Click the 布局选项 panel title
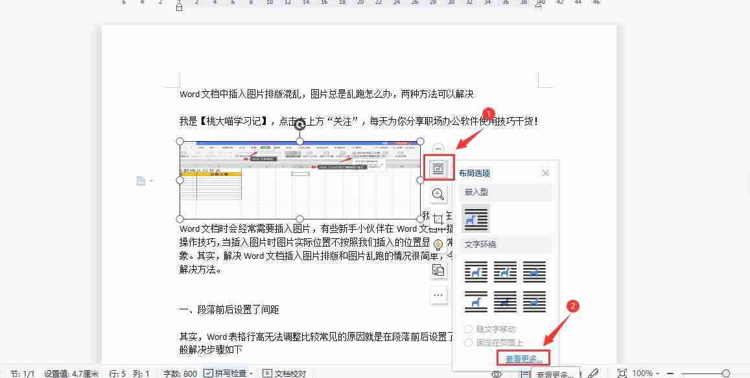Image resolution: width=750 pixels, height=378 pixels. (x=474, y=173)
